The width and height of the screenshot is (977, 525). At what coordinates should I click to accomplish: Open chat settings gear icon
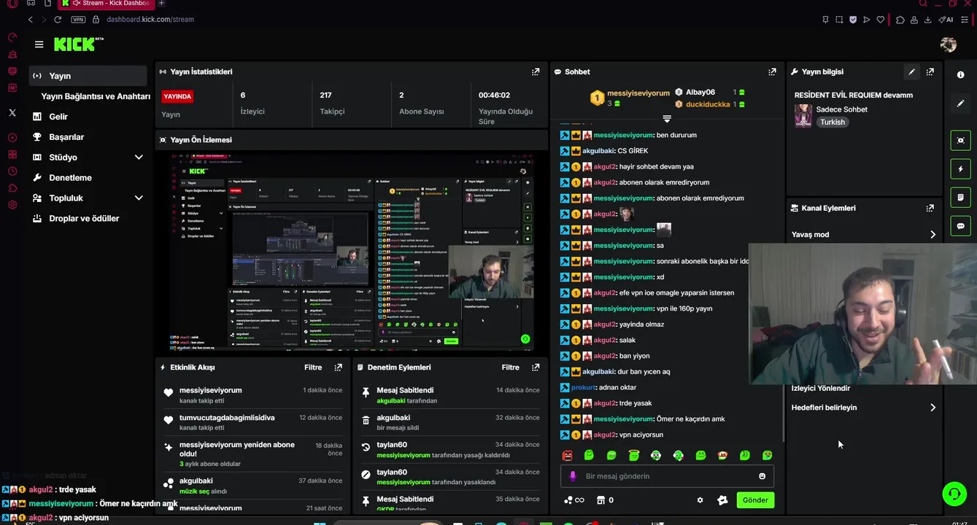[700, 500]
